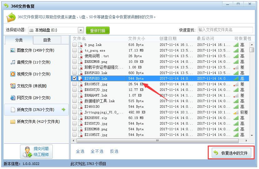Tick the checkbox for 9.png.lnk
Screen dimensions: 259x169
(x=74, y=45)
